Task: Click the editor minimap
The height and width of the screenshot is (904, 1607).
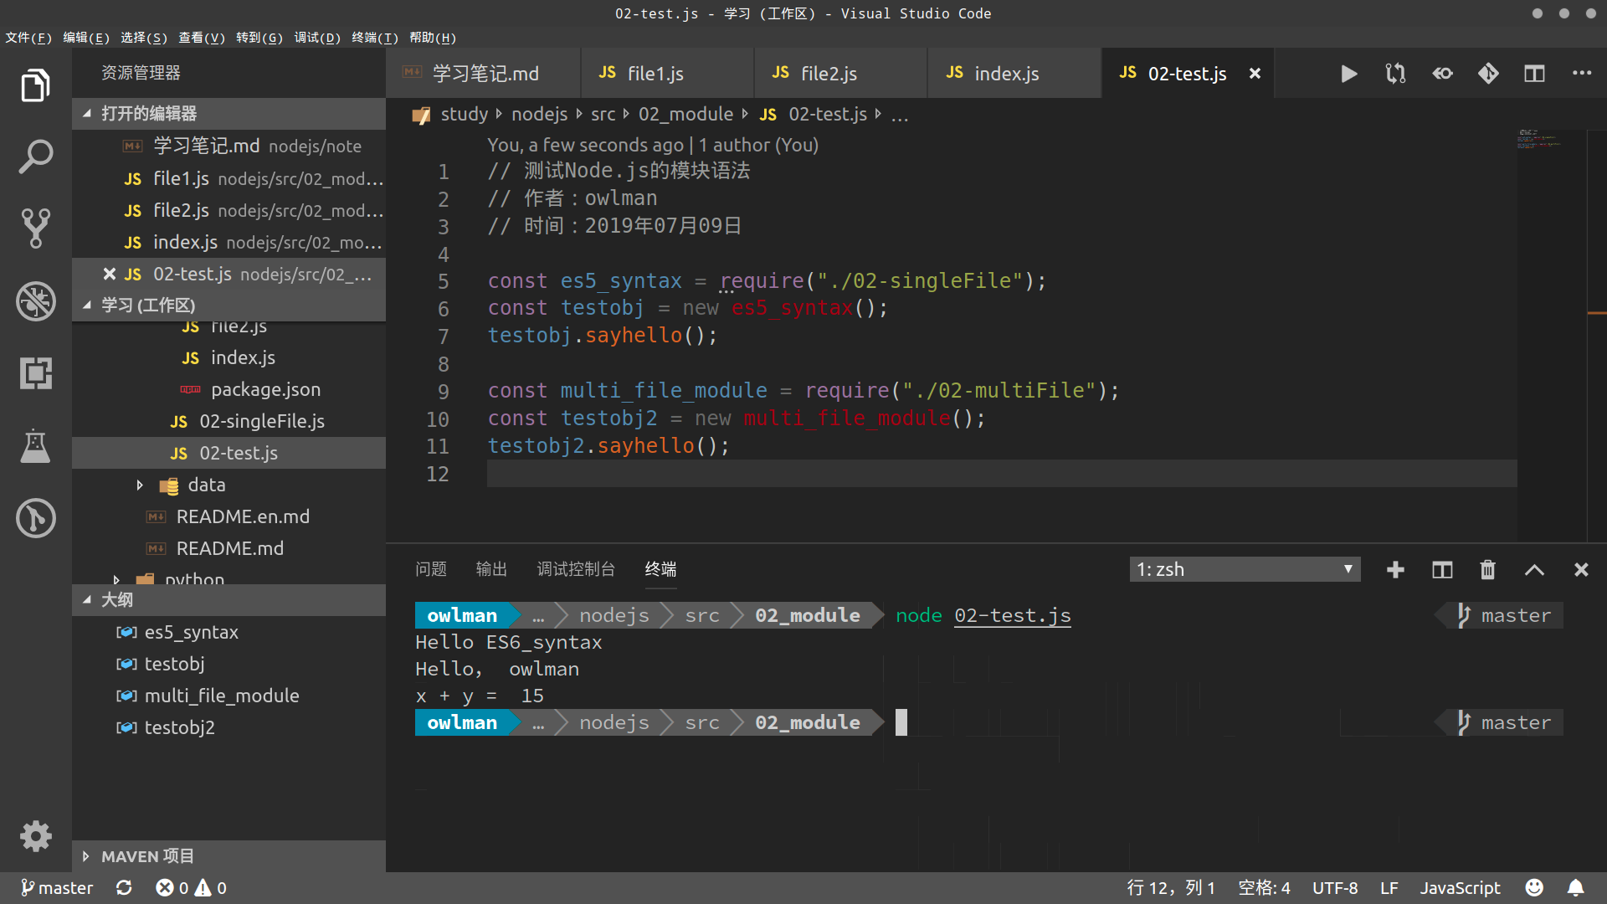Action: point(1551,335)
